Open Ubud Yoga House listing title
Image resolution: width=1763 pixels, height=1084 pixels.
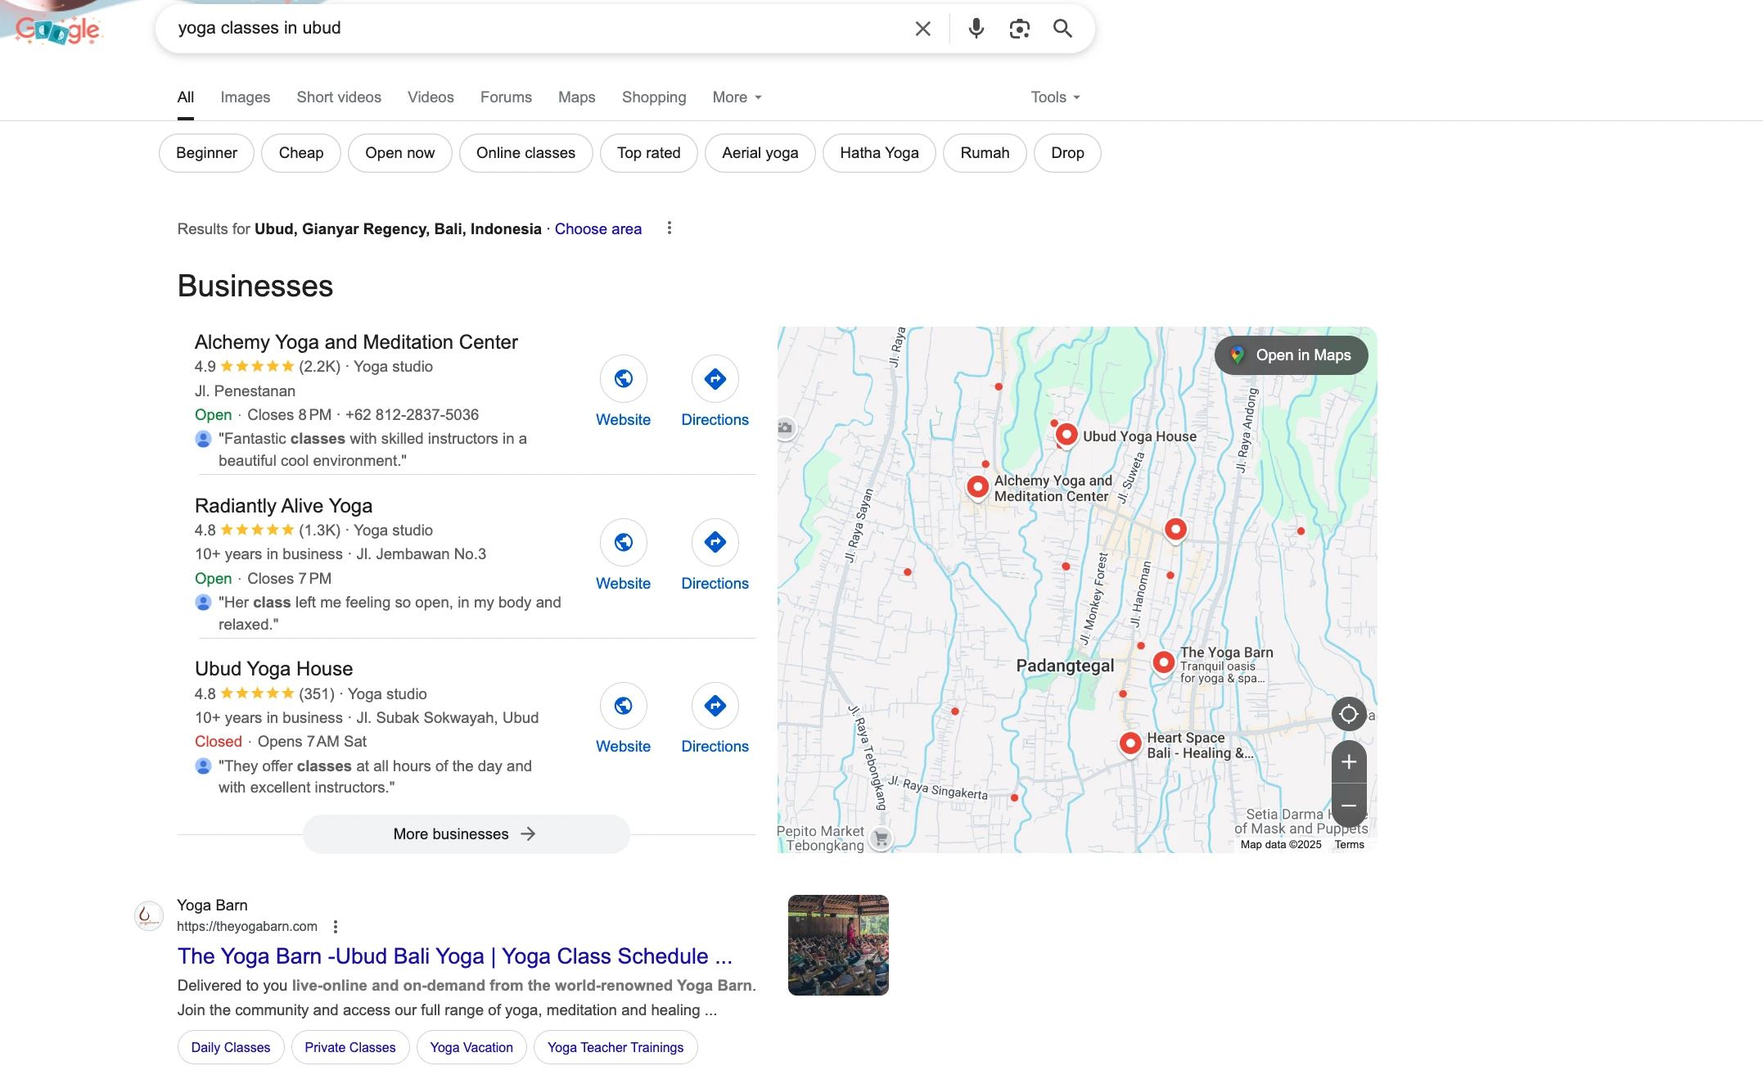coord(273,669)
